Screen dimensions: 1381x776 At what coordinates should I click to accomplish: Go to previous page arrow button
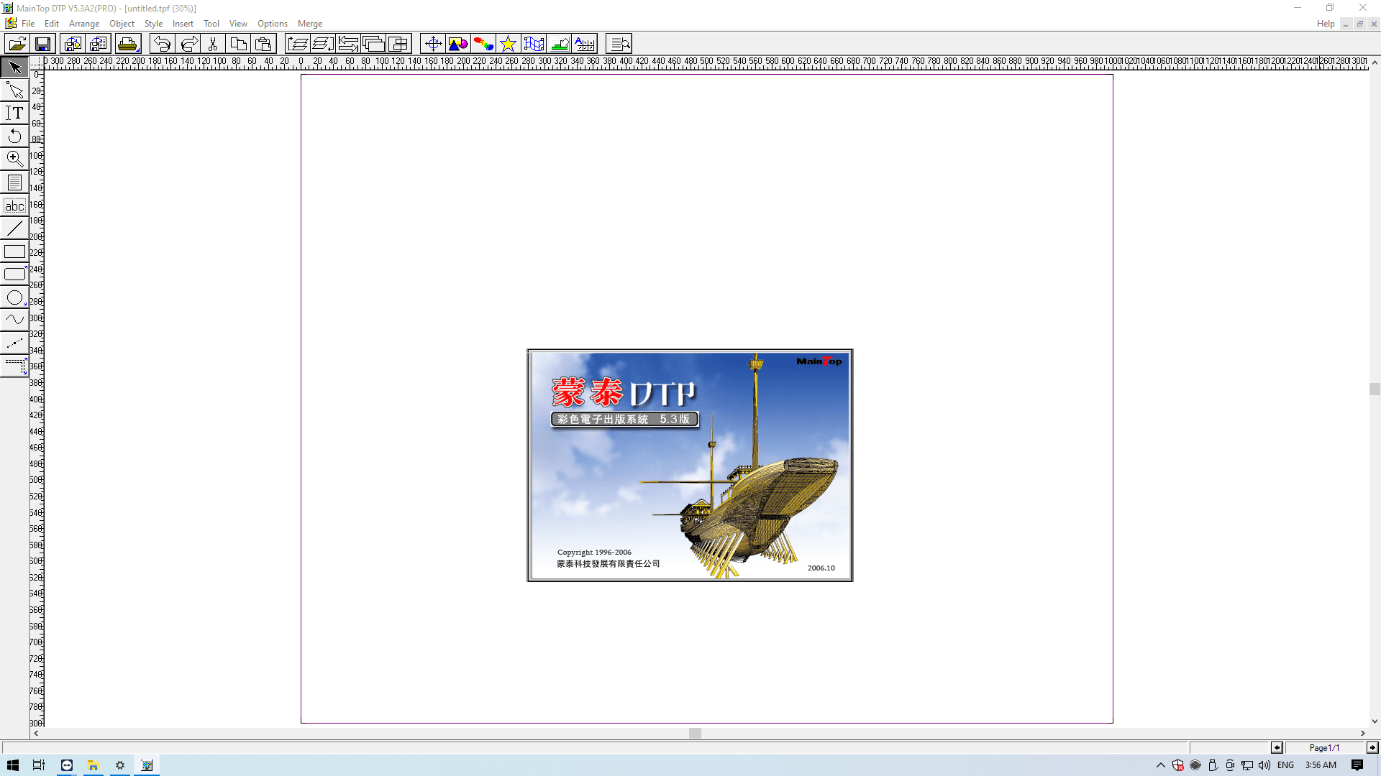(1277, 748)
